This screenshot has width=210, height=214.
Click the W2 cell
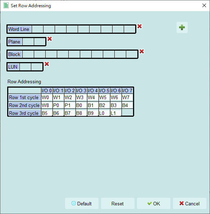(70, 97)
